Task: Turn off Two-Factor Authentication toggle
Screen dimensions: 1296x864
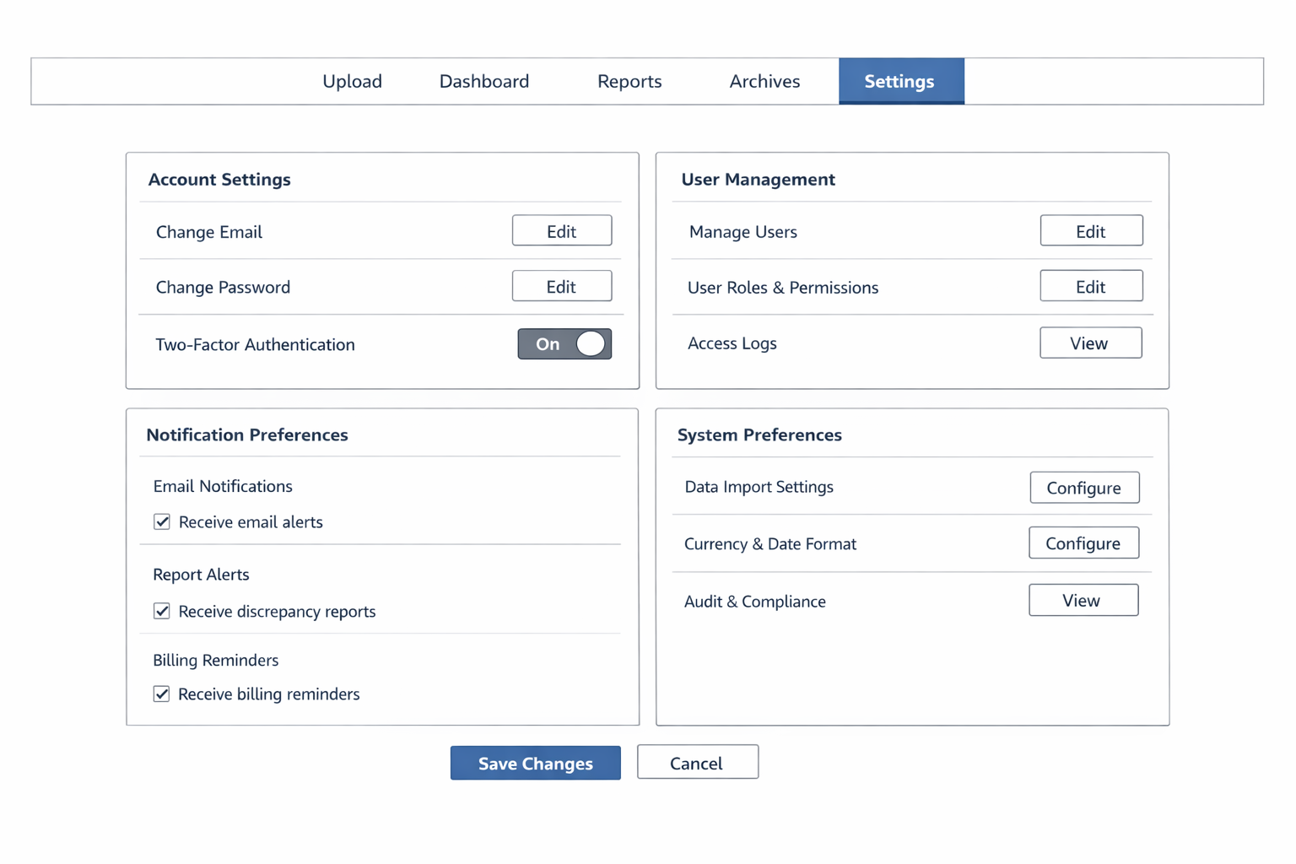Action: [564, 344]
